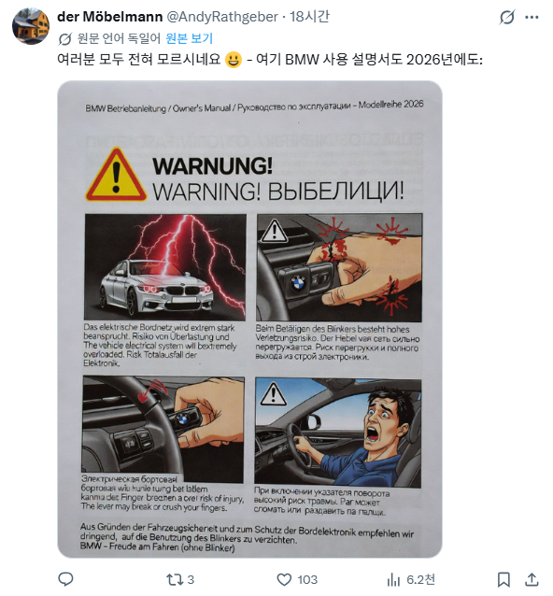Viewport: 553px width, 596px height.
Task: Click 원본 보기 to view original
Action: [x=189, y=38]
